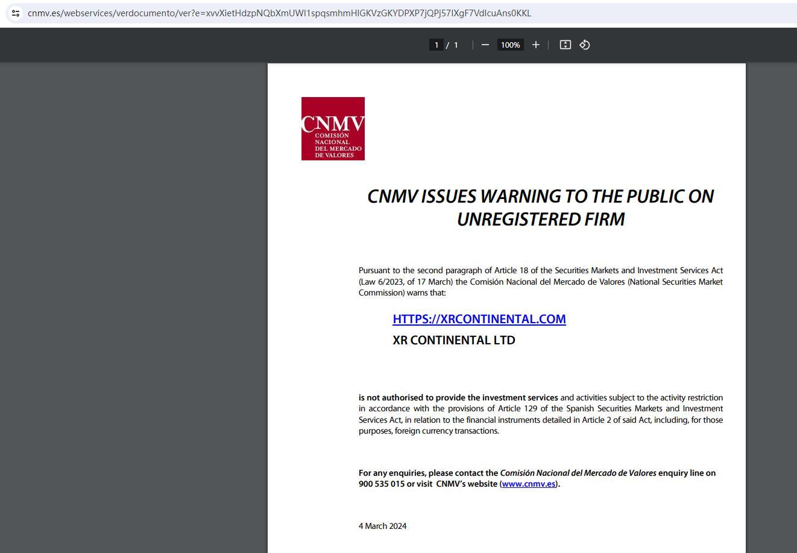Click the cnmv.es URL in address bar
Image resolution: width=797 pixels, height=553 pixels.
(279, 13)
